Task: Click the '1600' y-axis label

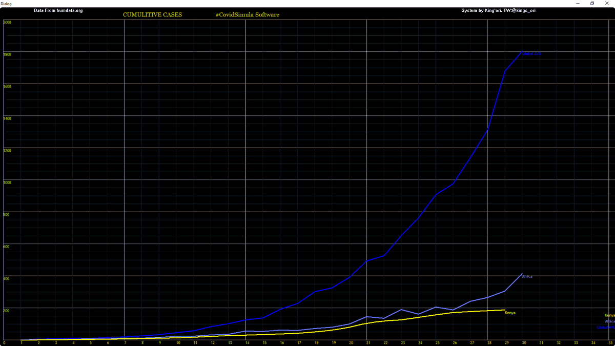Action: [x=7, y=87]
